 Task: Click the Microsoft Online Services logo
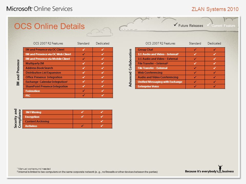click(x=39, y=9)
